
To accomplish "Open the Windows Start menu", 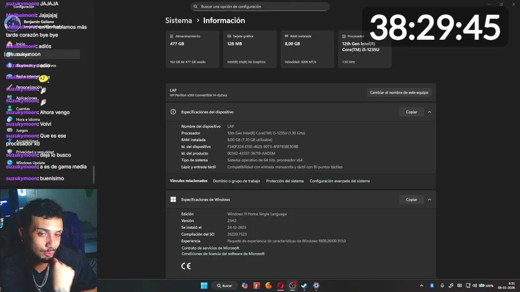I will [x=204, y=286].
